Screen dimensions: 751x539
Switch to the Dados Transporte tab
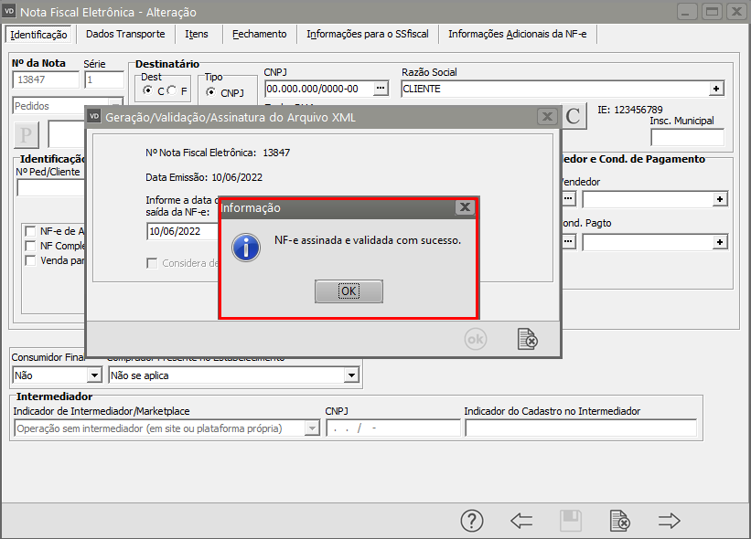click(125, 34)
